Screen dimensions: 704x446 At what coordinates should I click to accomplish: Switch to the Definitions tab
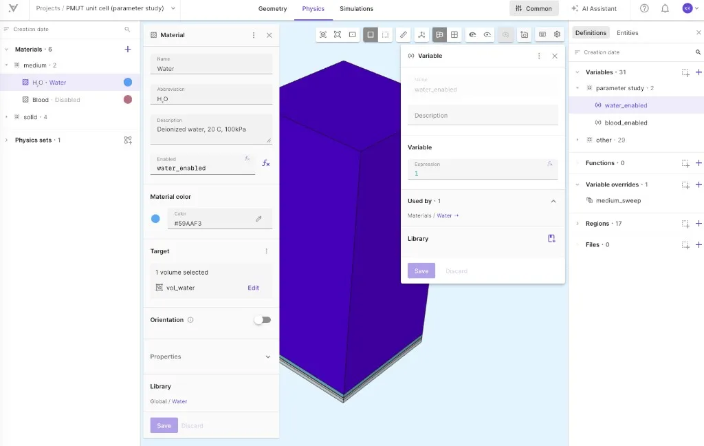tap(591, 33)
